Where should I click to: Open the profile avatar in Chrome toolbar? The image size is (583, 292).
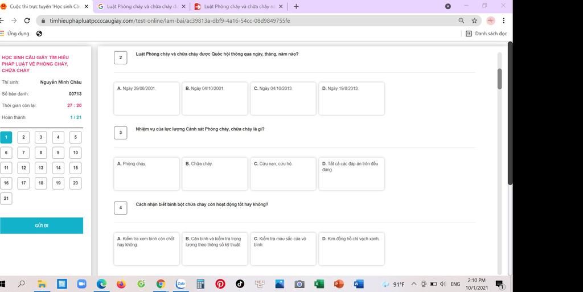point(491,21)
